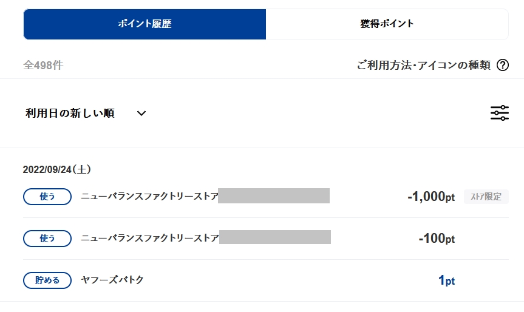Open ご利用方法・アイコンの種類 help link
The image size is (524, 312).
[423, 66]
